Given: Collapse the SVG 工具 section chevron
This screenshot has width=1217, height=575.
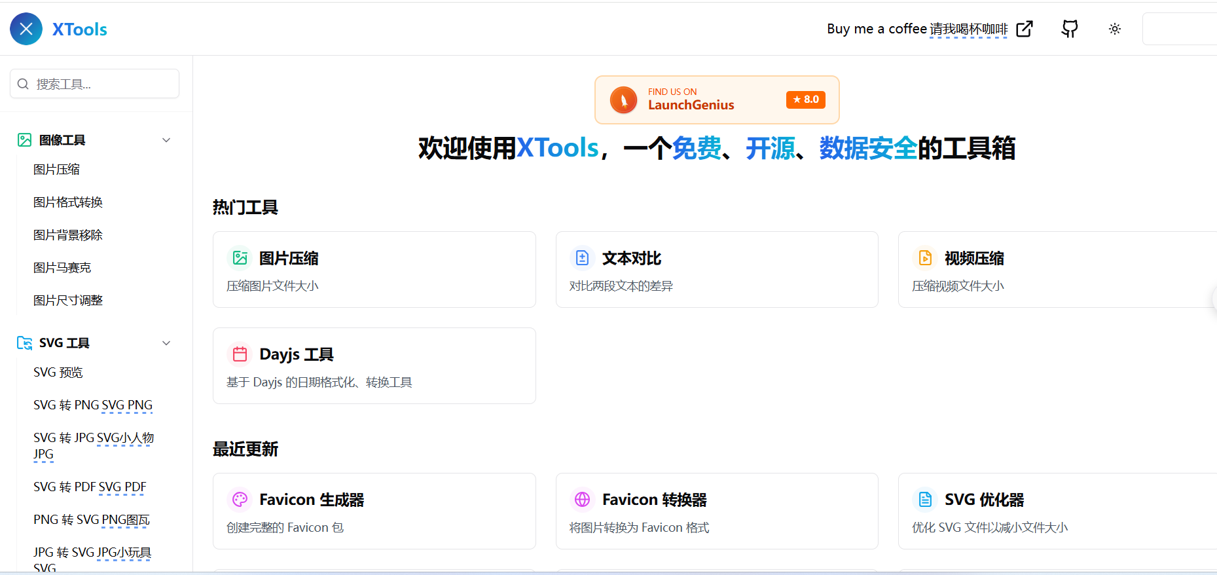Looking at the screenshot, I should 166,343.
